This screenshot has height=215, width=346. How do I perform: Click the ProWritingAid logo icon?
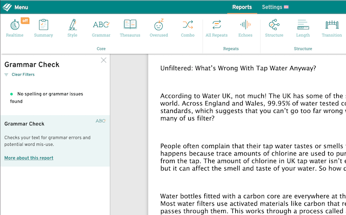pos(7,7)
